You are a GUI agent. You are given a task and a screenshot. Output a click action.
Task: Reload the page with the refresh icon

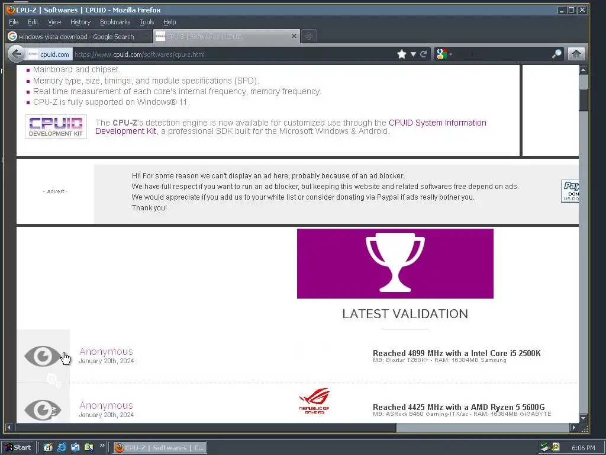tap(424, 54)
